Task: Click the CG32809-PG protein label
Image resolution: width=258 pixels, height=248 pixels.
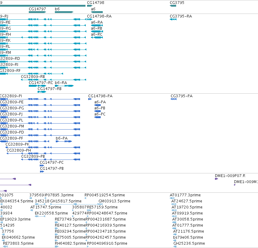Action: (12, 108)
